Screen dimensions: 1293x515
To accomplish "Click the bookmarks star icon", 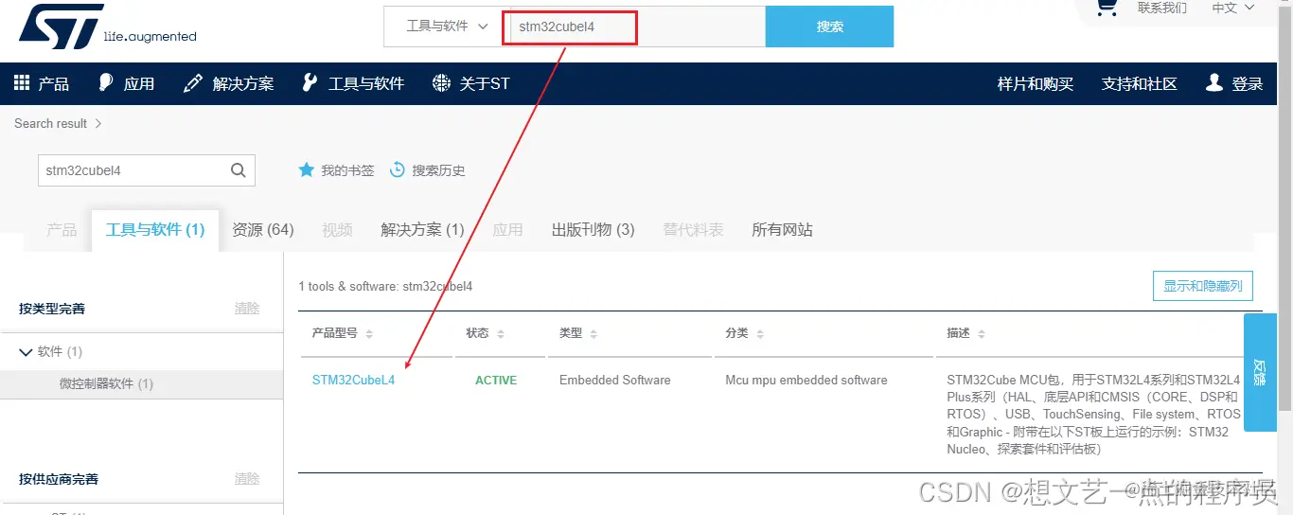I will click(x=306, y=170).
